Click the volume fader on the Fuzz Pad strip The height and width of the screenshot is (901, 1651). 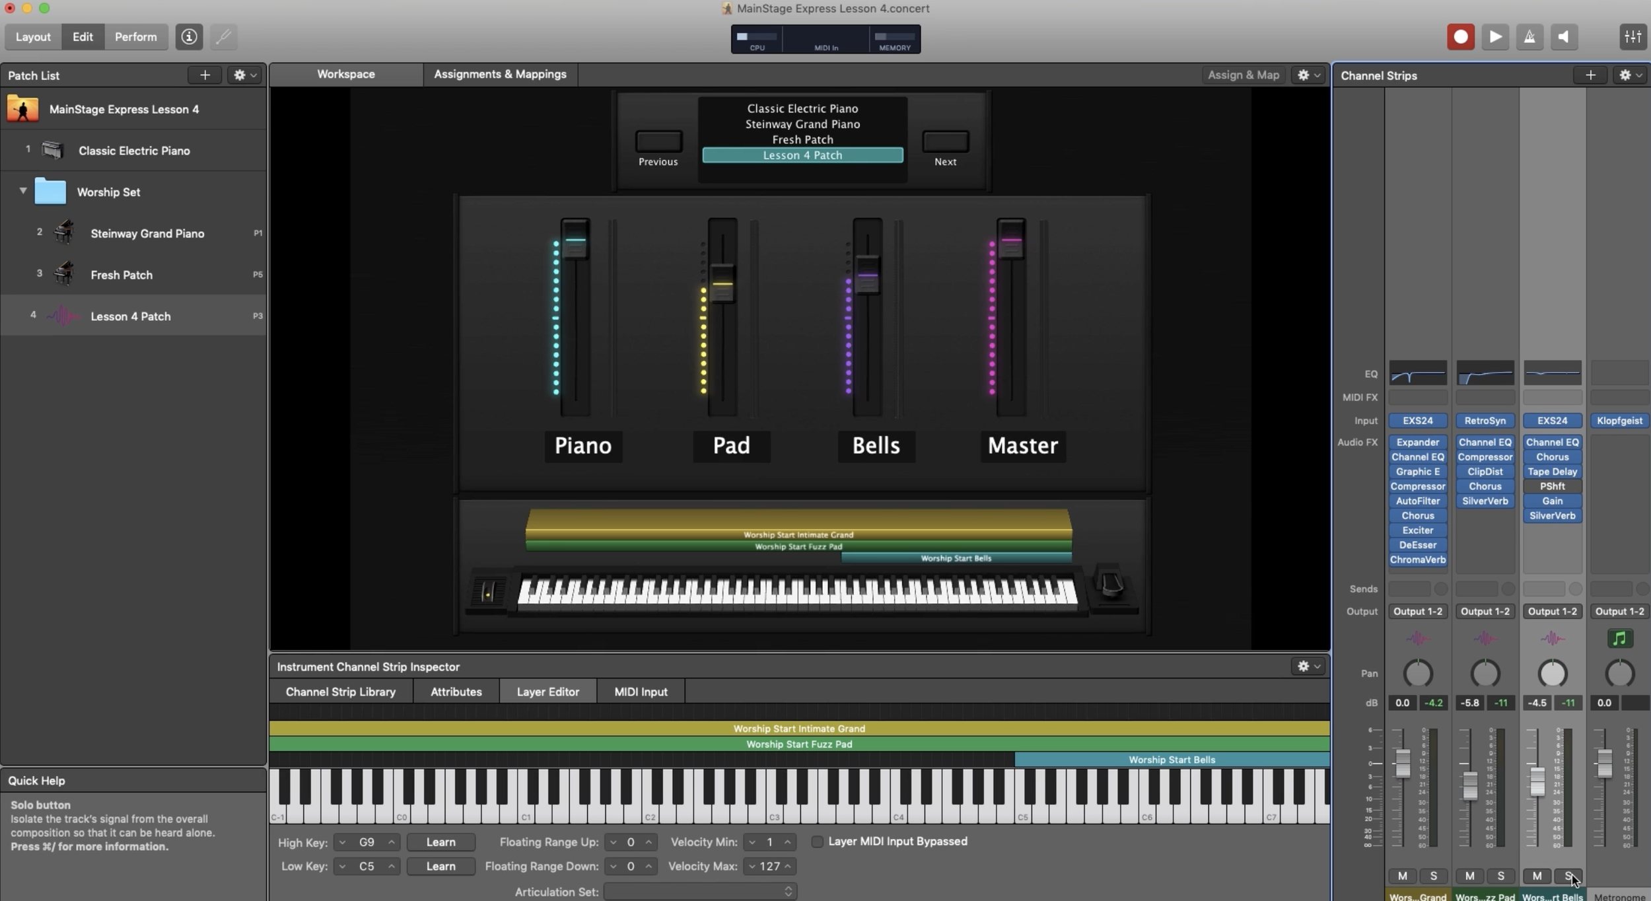coord(1469,785)
